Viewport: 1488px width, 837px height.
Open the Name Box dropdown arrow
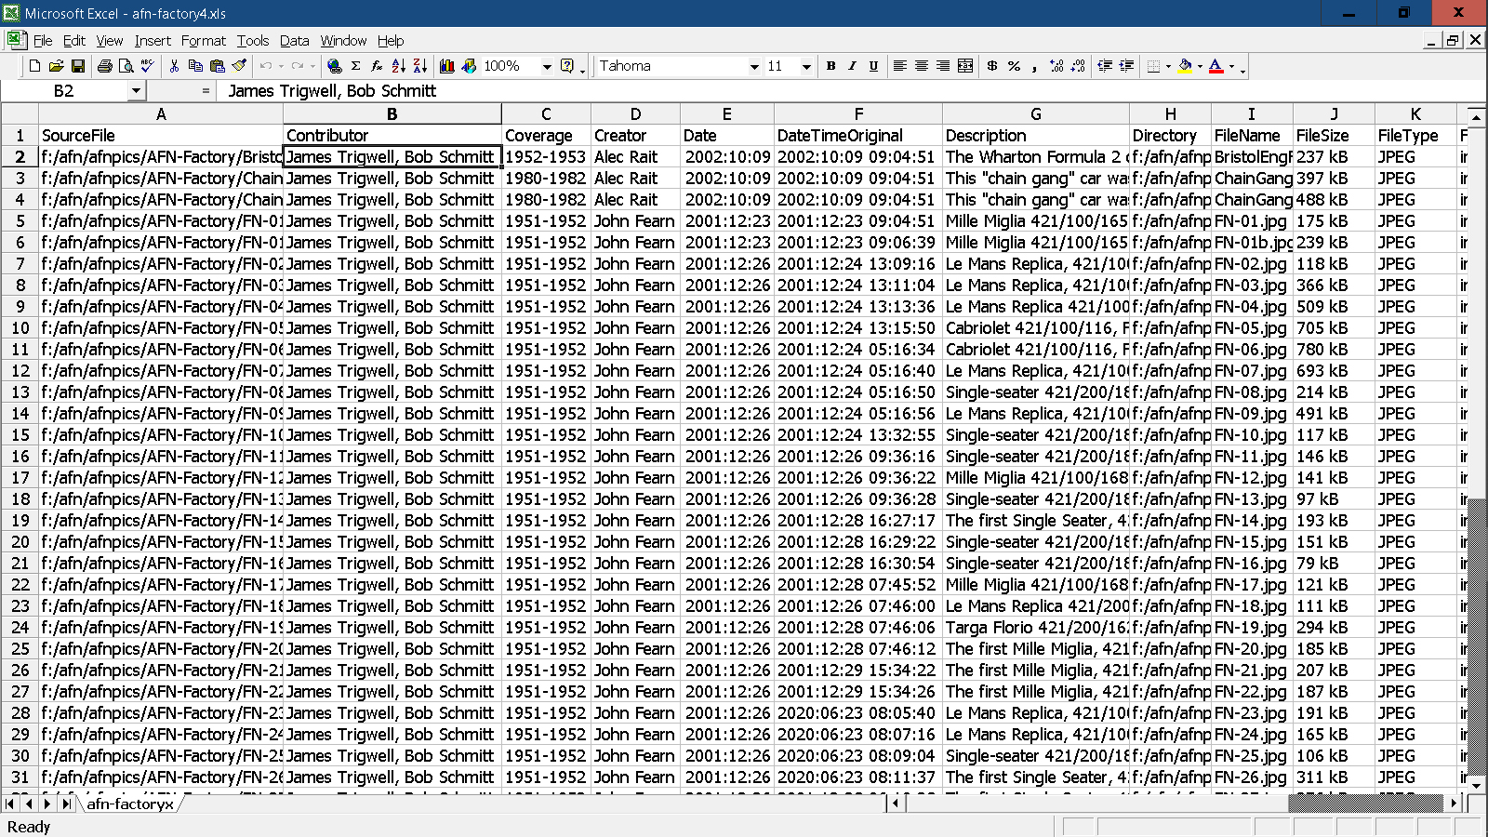[x=136, y=91]
